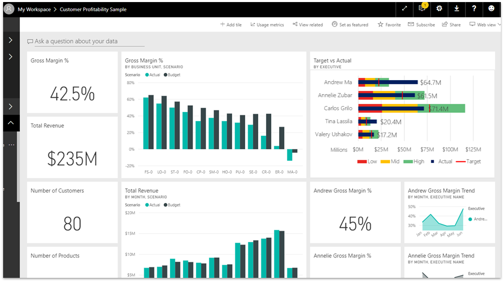The width and height of the screenshot is (504, 282).
Task: Open the Number of Customers tile
Action: pyautogui.click(x=73, y=212)
